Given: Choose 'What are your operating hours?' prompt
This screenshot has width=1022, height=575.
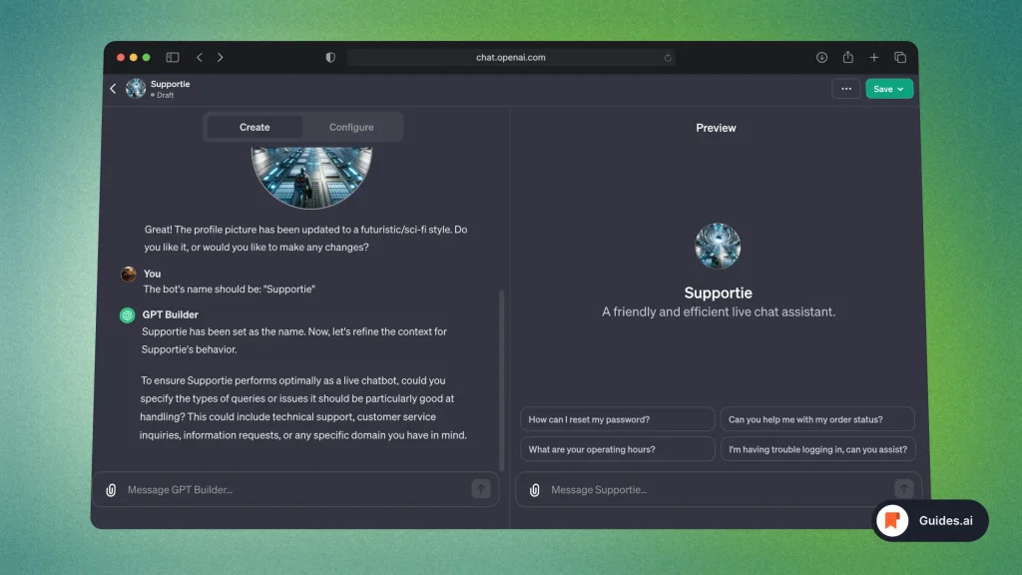Looking at the screenshot, I should coord(617,449).
